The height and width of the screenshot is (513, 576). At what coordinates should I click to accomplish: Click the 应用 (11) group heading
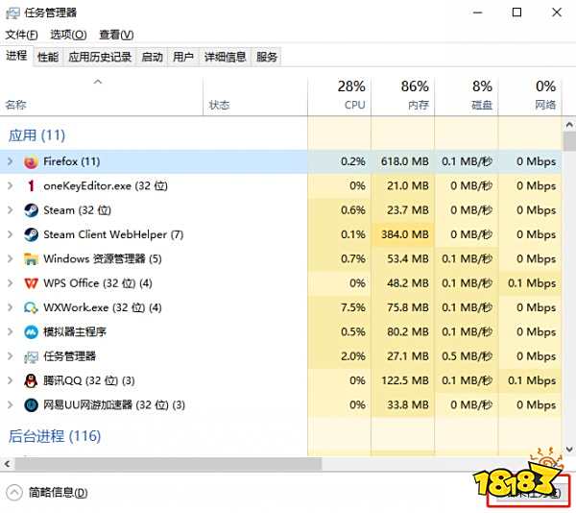(36, 135)
